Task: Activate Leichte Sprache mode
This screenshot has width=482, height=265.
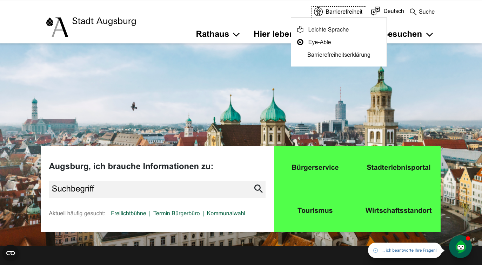Action: [x=328, y=29]
